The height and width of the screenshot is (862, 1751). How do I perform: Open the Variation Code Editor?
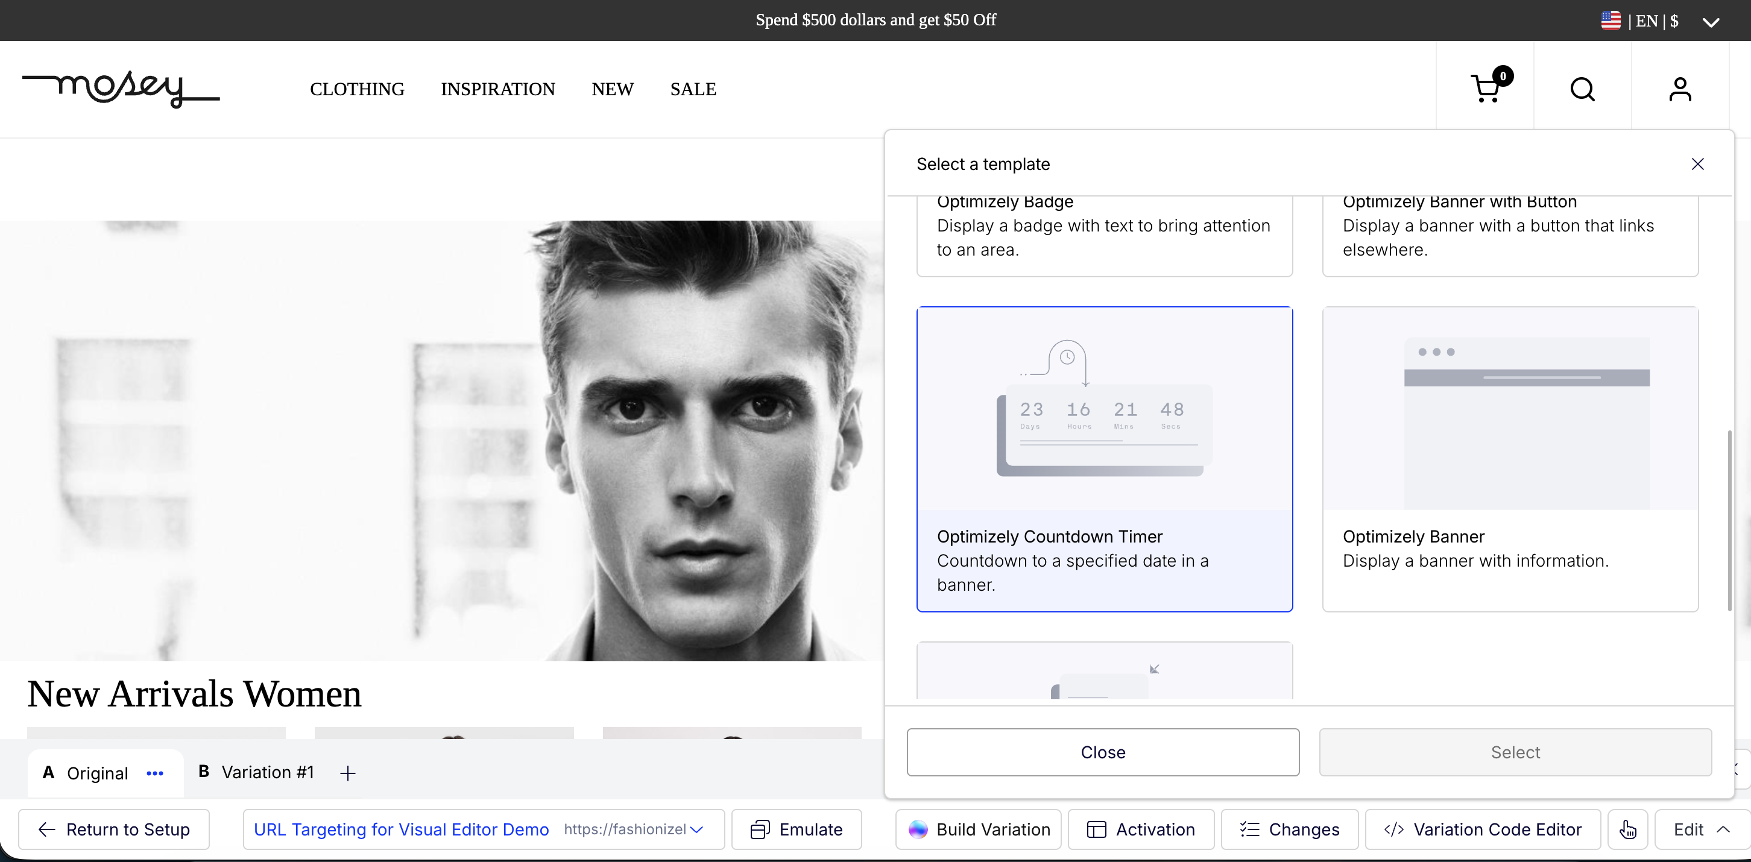[1483, 829]
